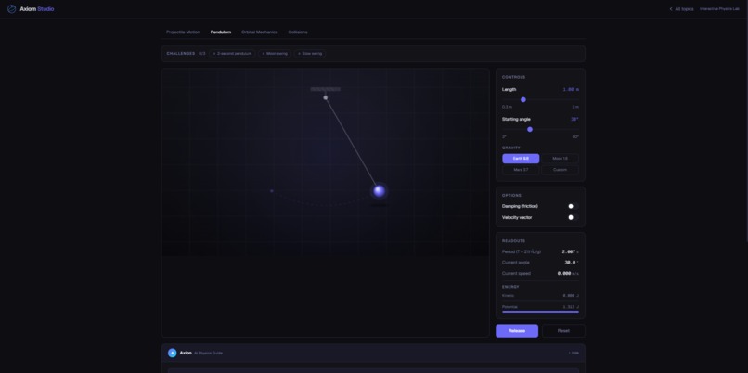Switch to the Projectile Motion tab
The height and width of the screenshot is (373, 748).
183,32
